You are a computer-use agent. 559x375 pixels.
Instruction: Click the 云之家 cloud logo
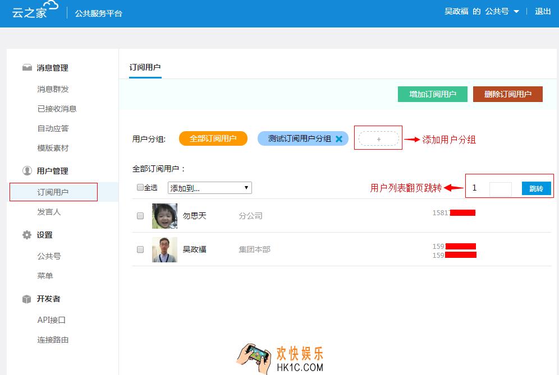[x=35, y=10]
